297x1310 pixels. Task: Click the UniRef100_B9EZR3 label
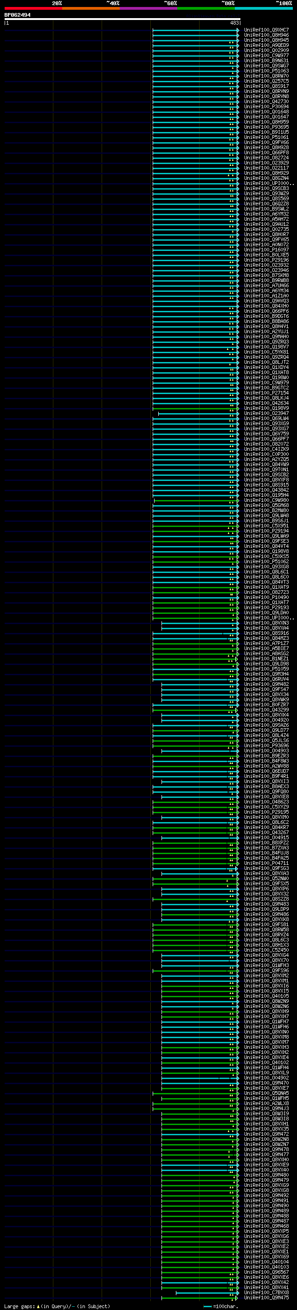point(266,756)
